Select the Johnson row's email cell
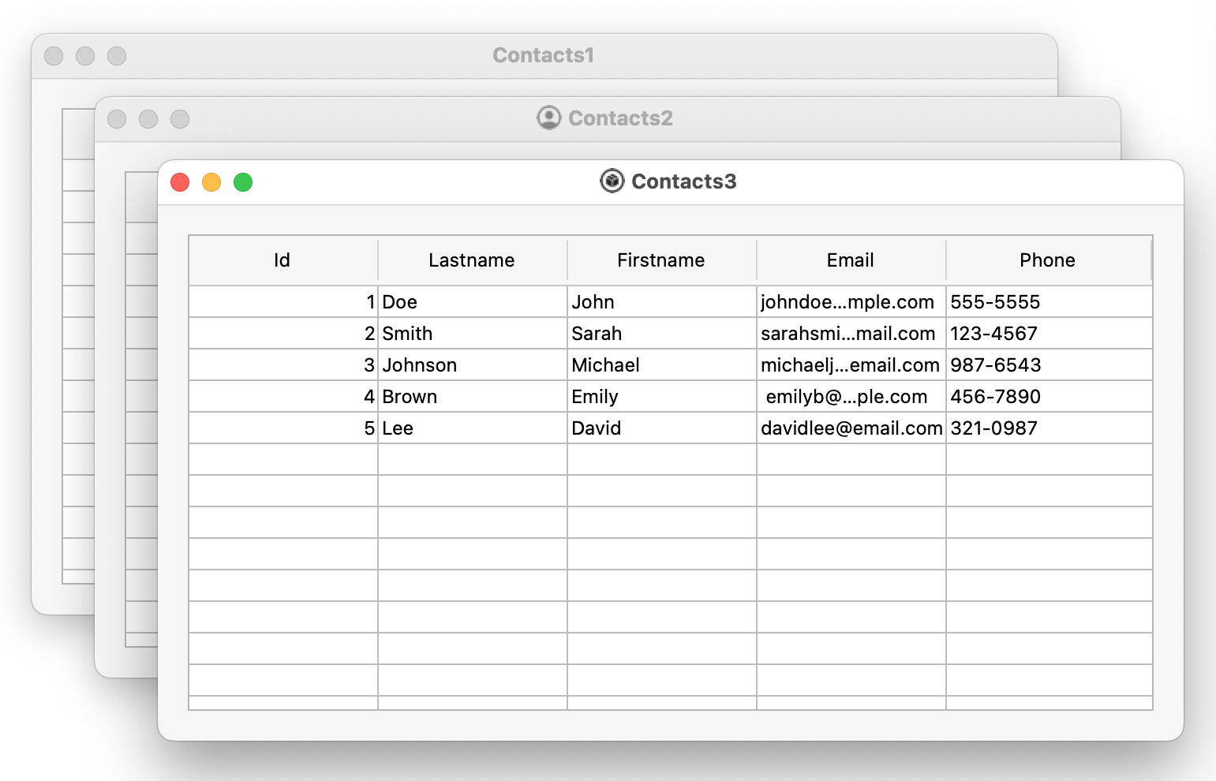 click(850, 365)
